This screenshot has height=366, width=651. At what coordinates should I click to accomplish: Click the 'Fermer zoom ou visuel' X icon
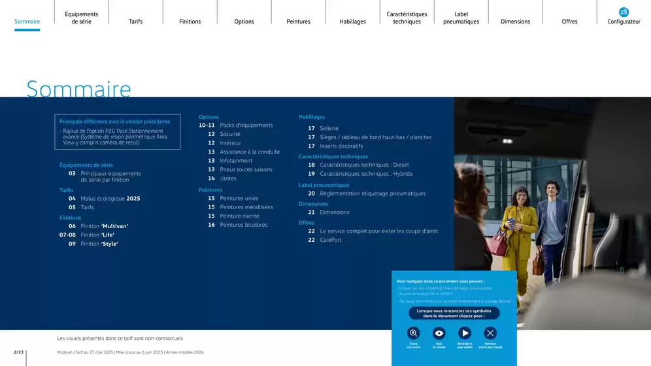490,333
